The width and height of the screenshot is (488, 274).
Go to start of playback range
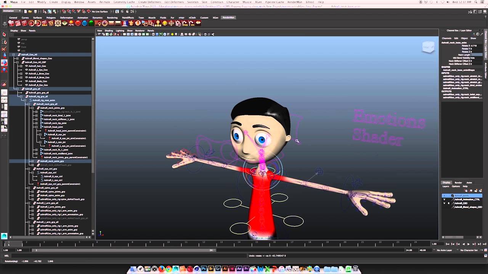click(448, 244)
